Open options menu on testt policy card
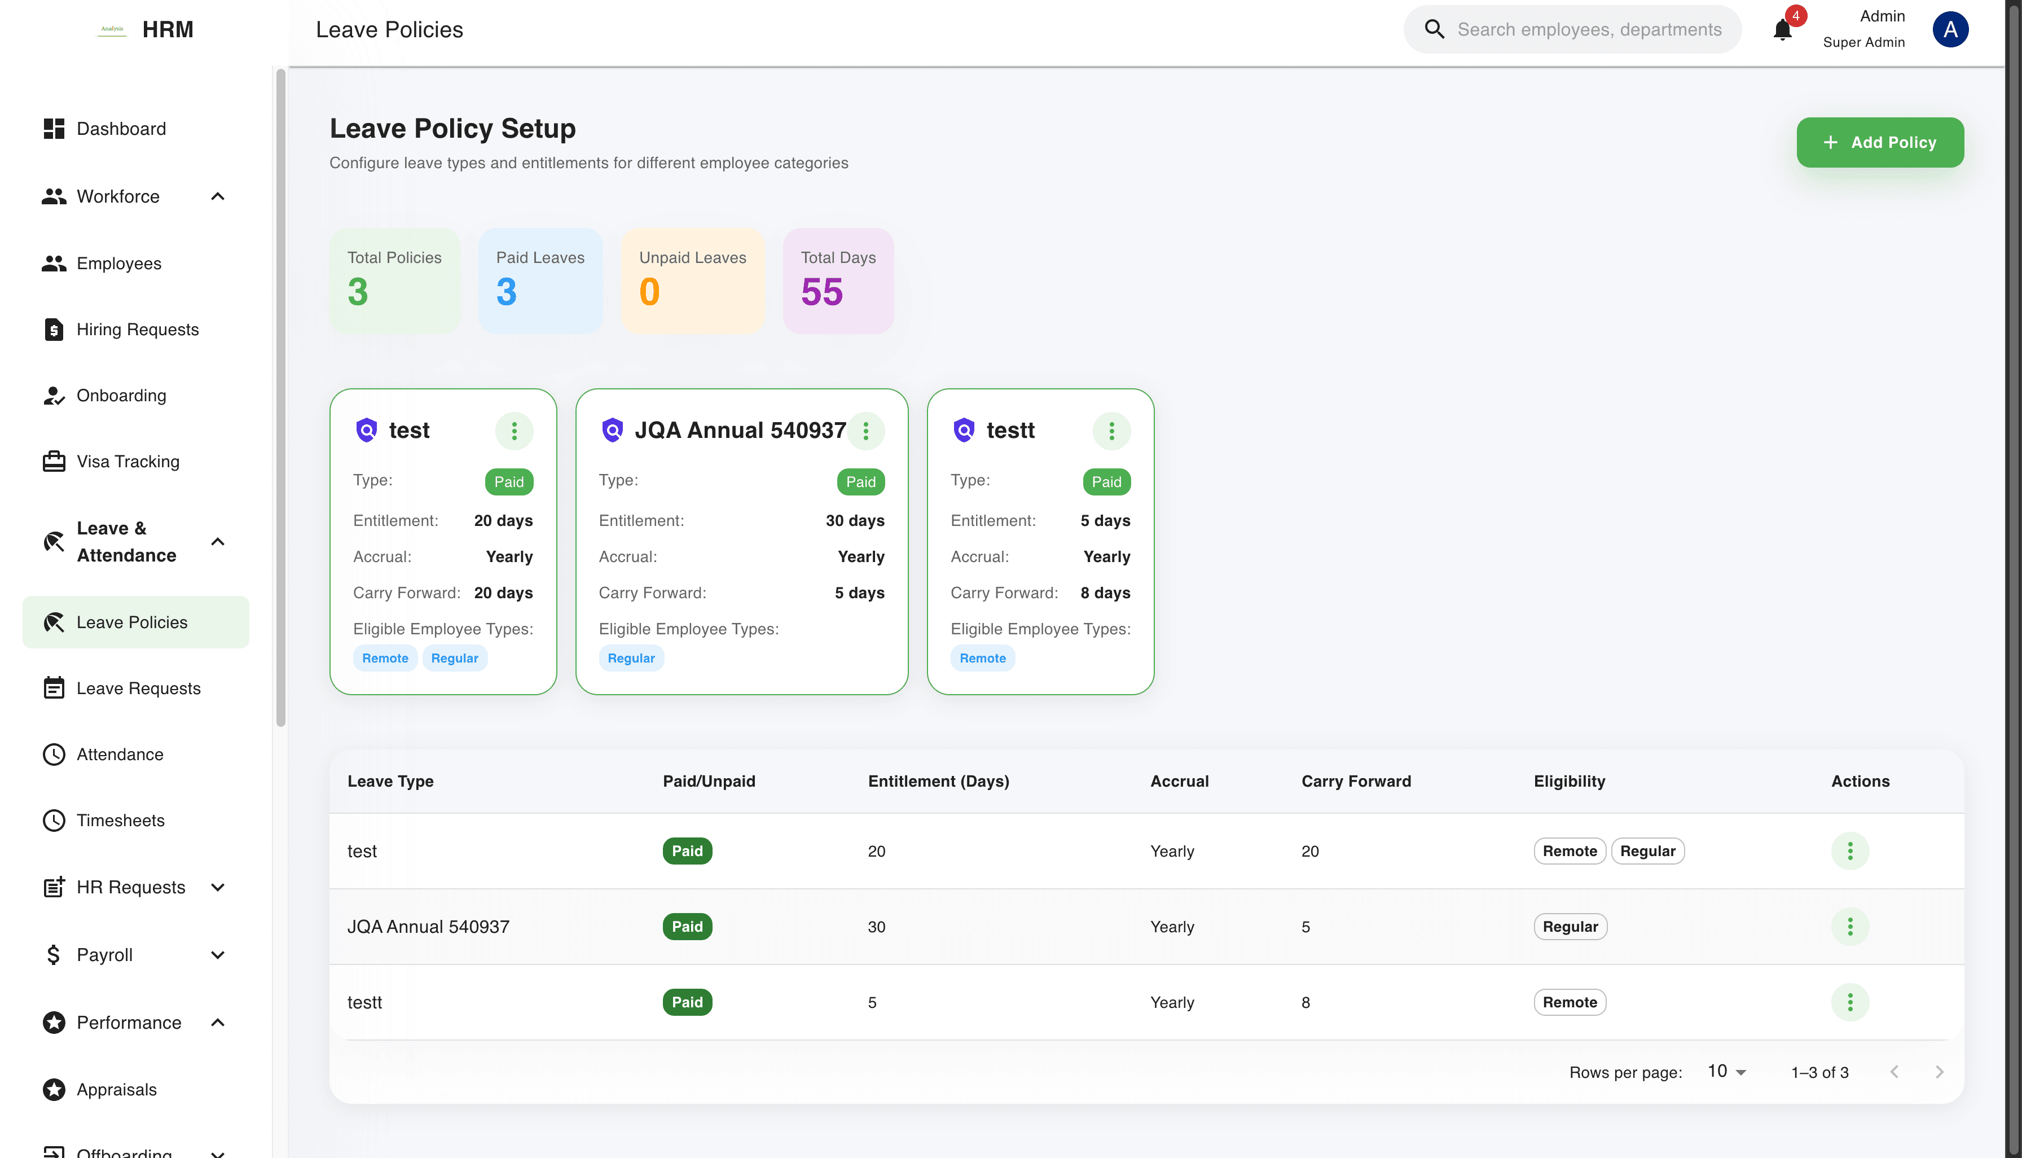Screen dimensions: 2022x1158 1111,431
